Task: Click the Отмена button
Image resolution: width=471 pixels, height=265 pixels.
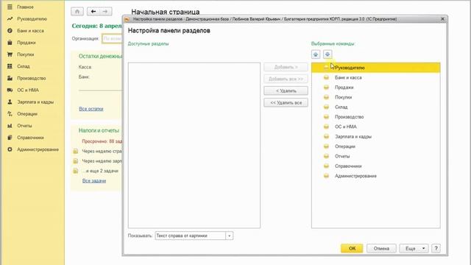Action: click(381, 249)
